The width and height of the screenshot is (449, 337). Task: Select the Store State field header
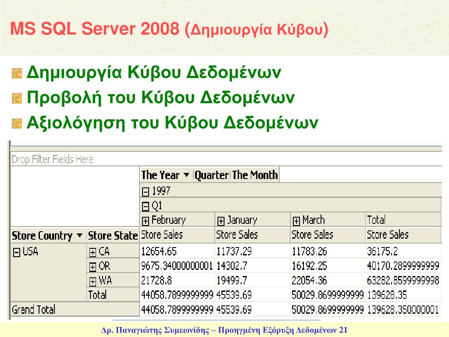[113, 236]
